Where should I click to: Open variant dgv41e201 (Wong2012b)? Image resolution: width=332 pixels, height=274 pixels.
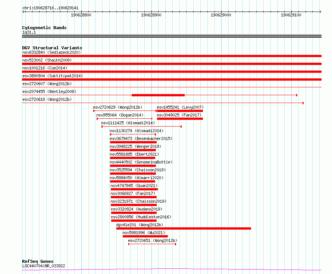(140, 225)
